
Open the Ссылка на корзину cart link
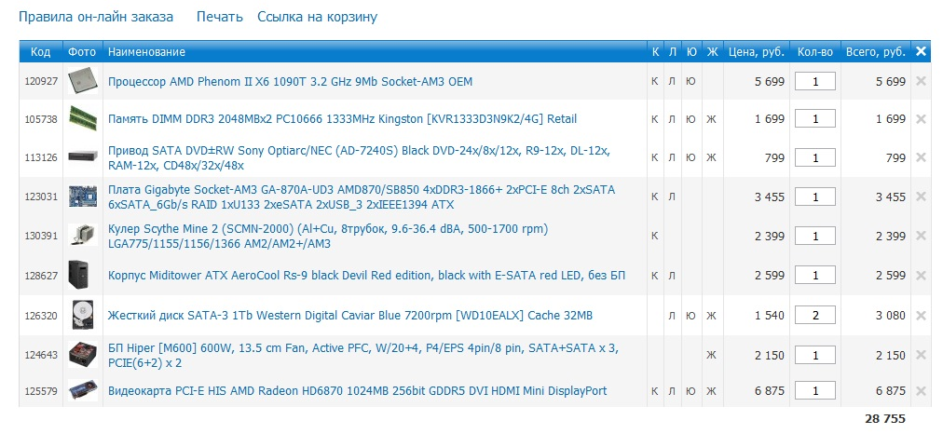[x=317, y=17]
